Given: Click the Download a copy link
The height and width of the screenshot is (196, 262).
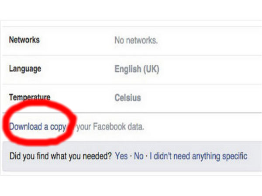Looking at the screenshot, I should 38,127.
